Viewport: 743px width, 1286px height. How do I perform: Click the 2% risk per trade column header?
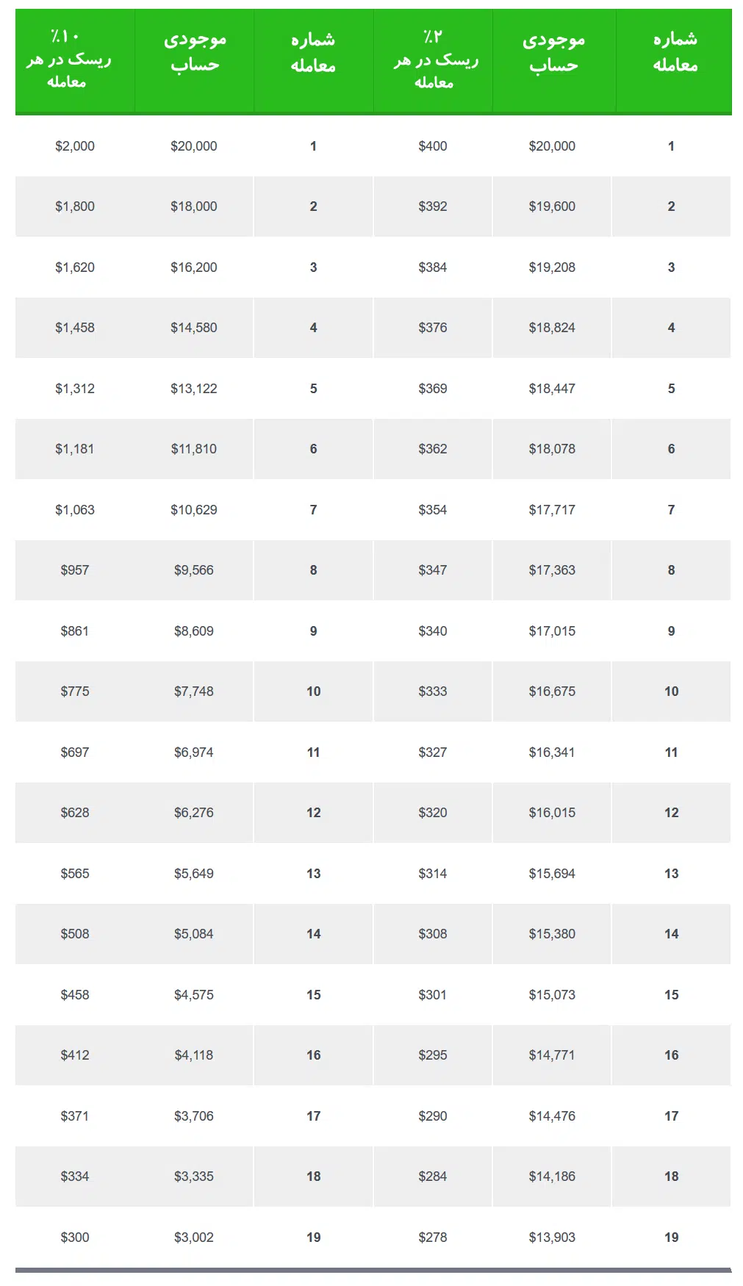click(x=433, y=61)
